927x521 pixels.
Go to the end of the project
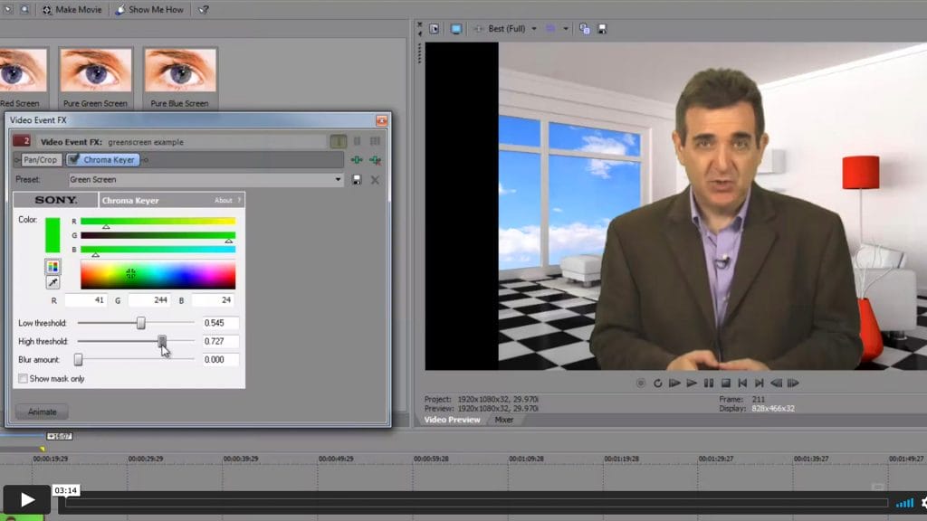[x=760, y=384]
